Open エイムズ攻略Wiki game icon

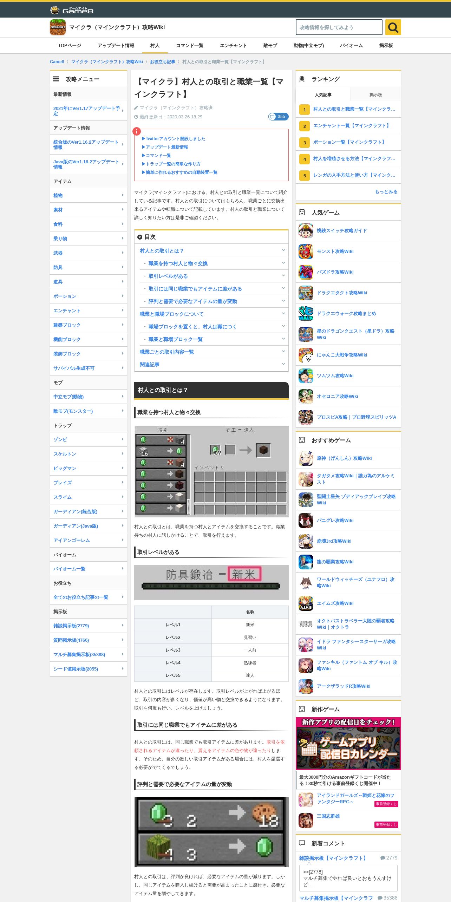click(306, 603)
